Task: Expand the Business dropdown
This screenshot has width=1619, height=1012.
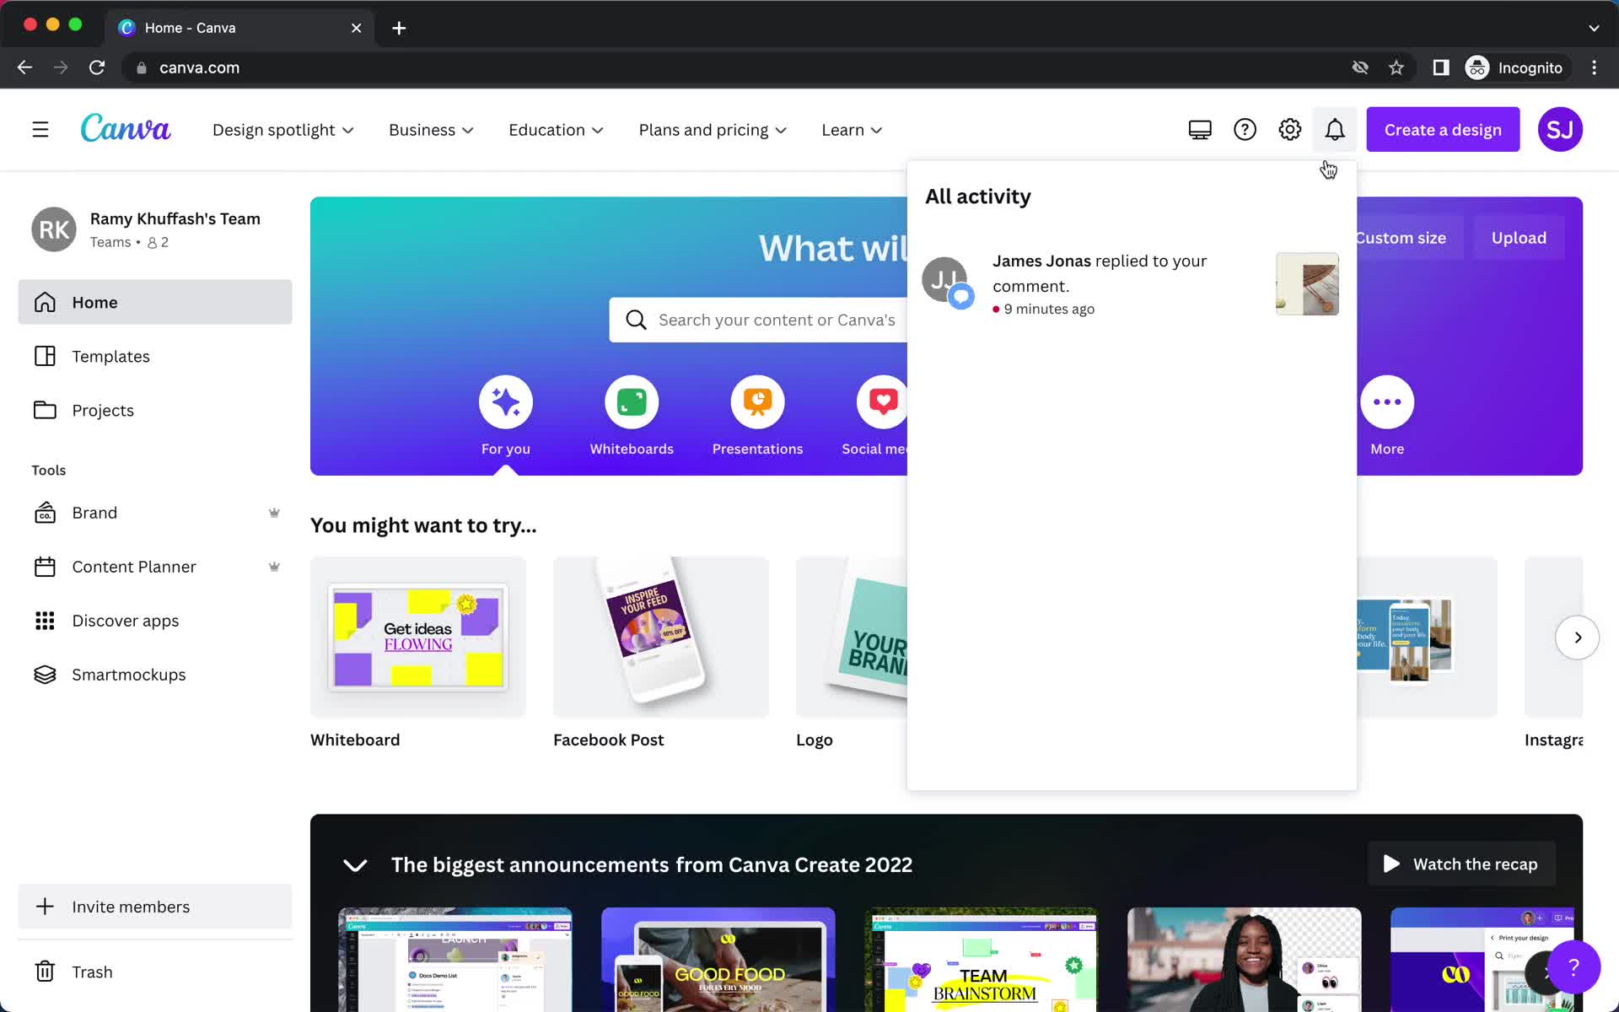Action: coord(431,130)
